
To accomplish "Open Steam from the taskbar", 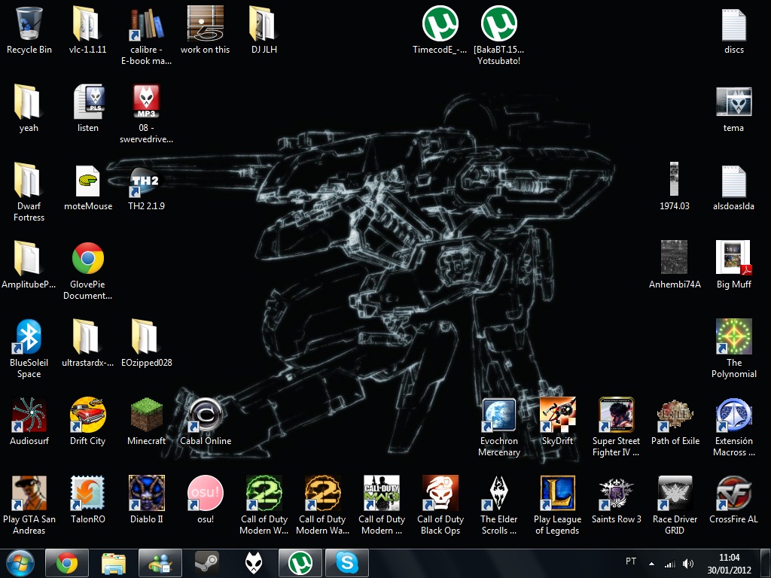I will pyautogui.click(x=207, y=563).
